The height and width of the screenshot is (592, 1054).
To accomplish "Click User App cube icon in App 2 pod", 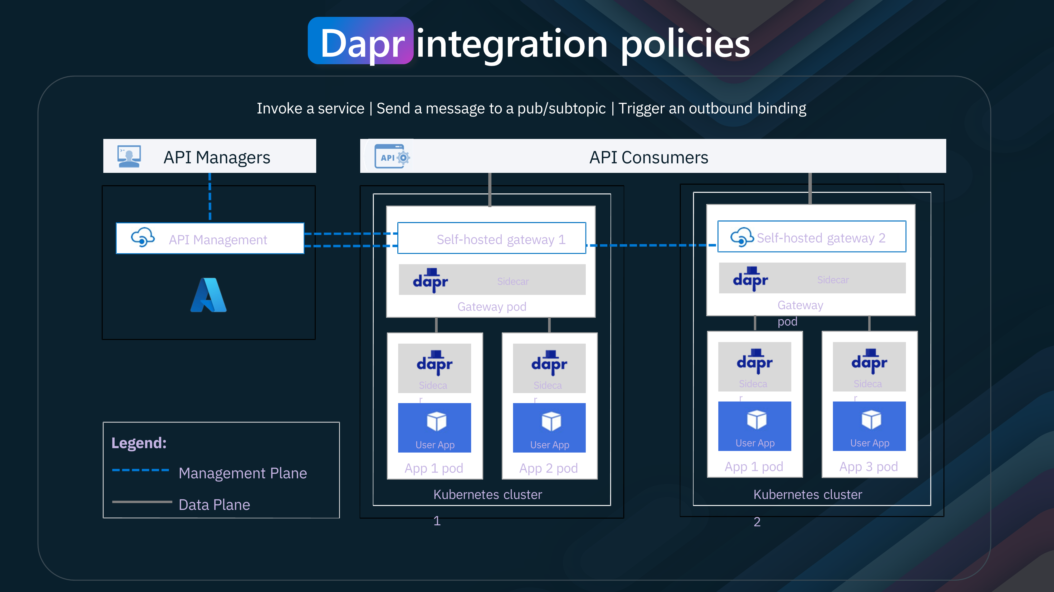I will pos(551,421).
